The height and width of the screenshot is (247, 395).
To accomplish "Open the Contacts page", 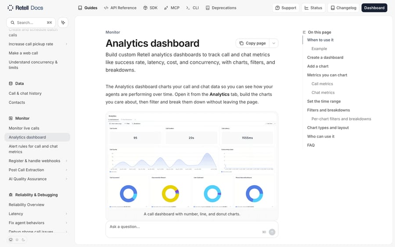I will (17, 103).
